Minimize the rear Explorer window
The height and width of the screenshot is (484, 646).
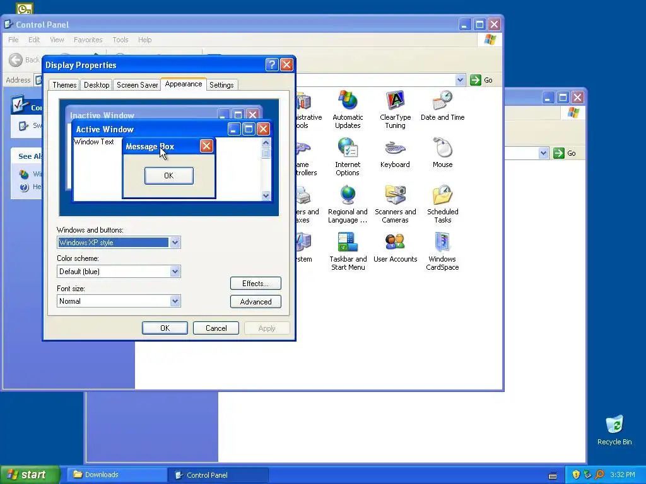[x=548, y=98]
